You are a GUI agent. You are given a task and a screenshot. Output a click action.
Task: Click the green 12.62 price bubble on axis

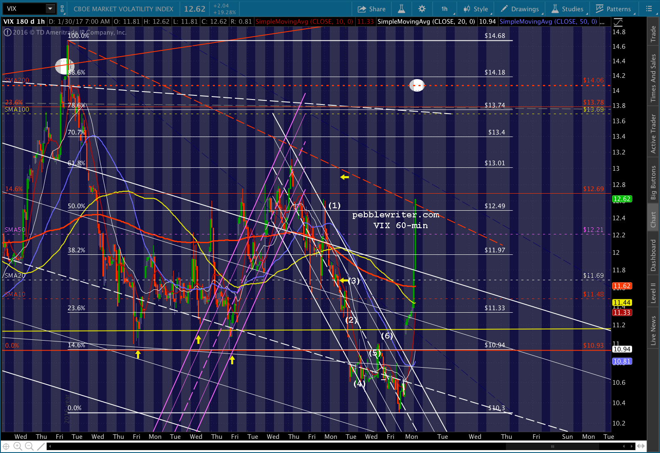622,199
